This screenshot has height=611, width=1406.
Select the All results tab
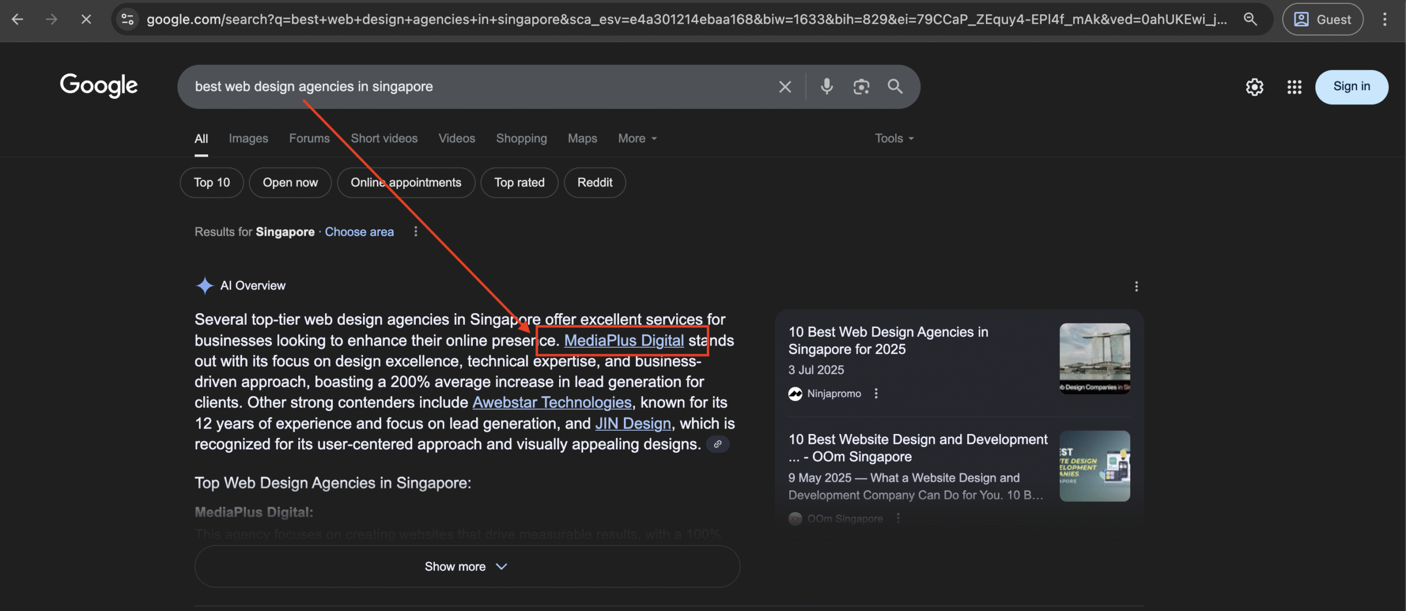[x=201, y=138]
